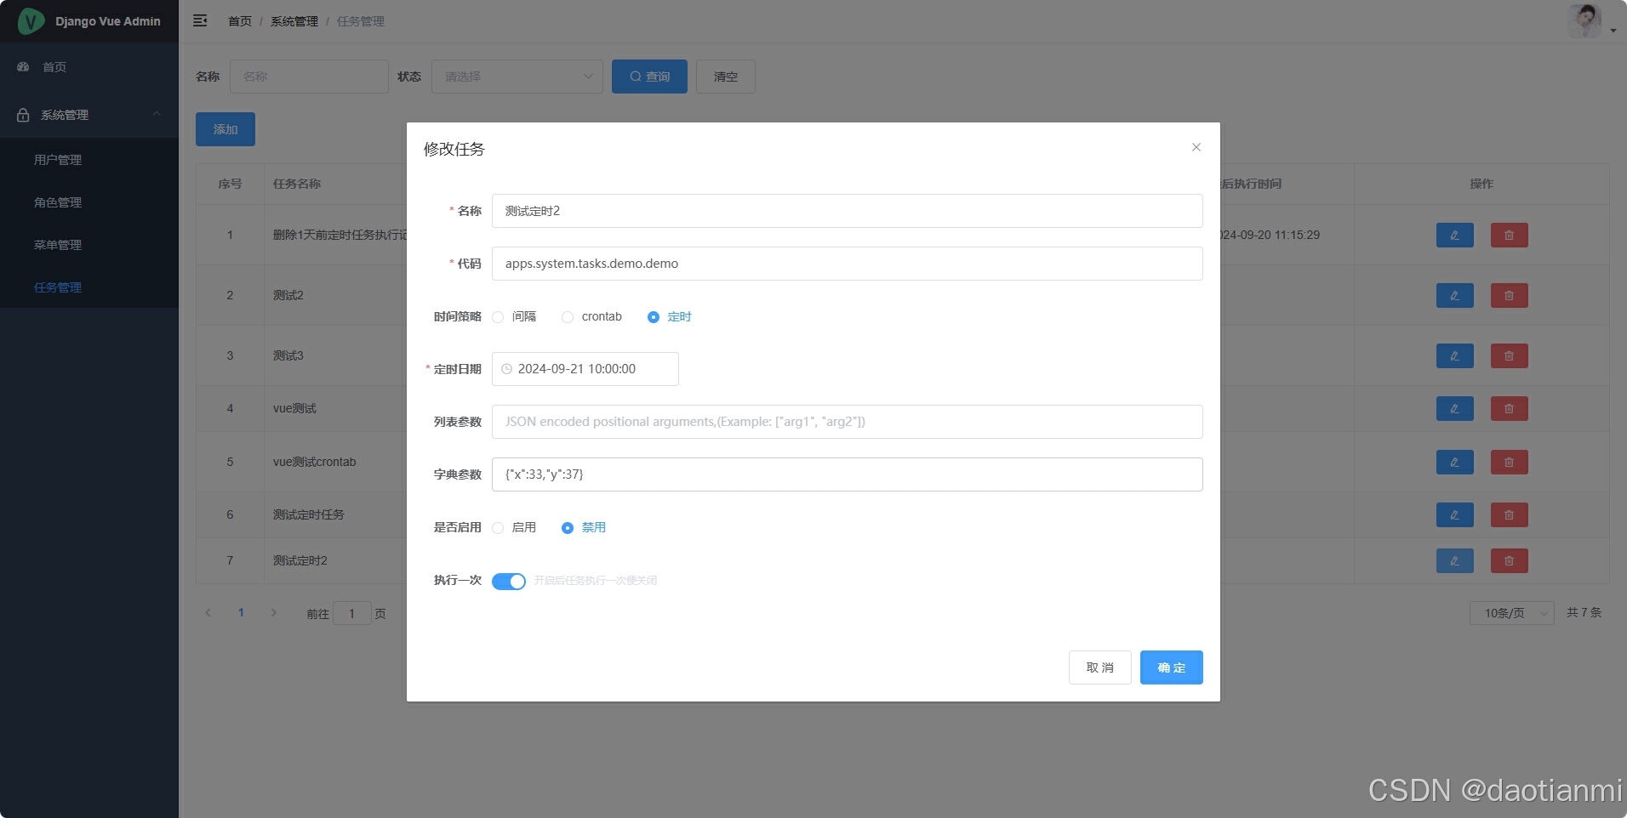
Task: Click the 查询 search button
Action: point(649,77)
